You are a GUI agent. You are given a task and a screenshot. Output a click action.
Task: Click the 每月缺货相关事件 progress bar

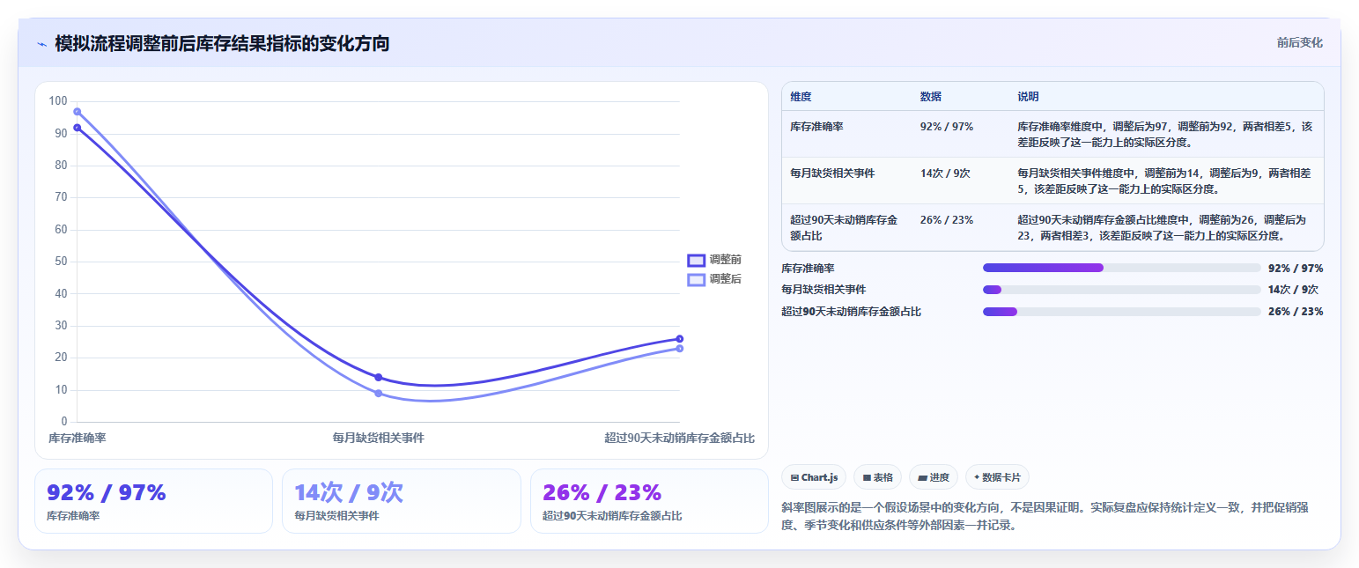[1122, 290]
